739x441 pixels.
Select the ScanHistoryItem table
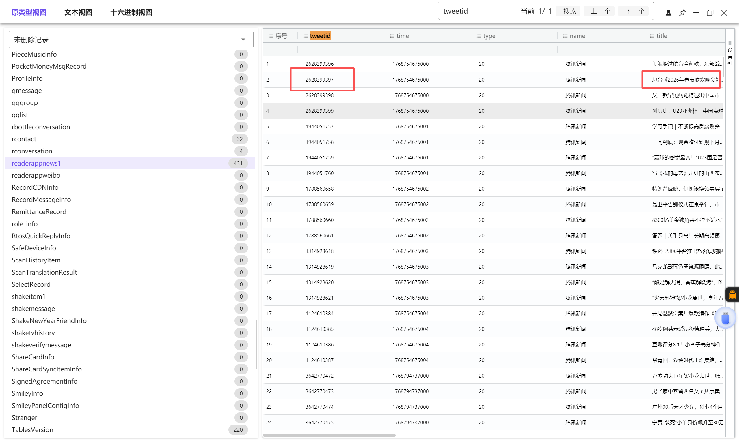130,260
